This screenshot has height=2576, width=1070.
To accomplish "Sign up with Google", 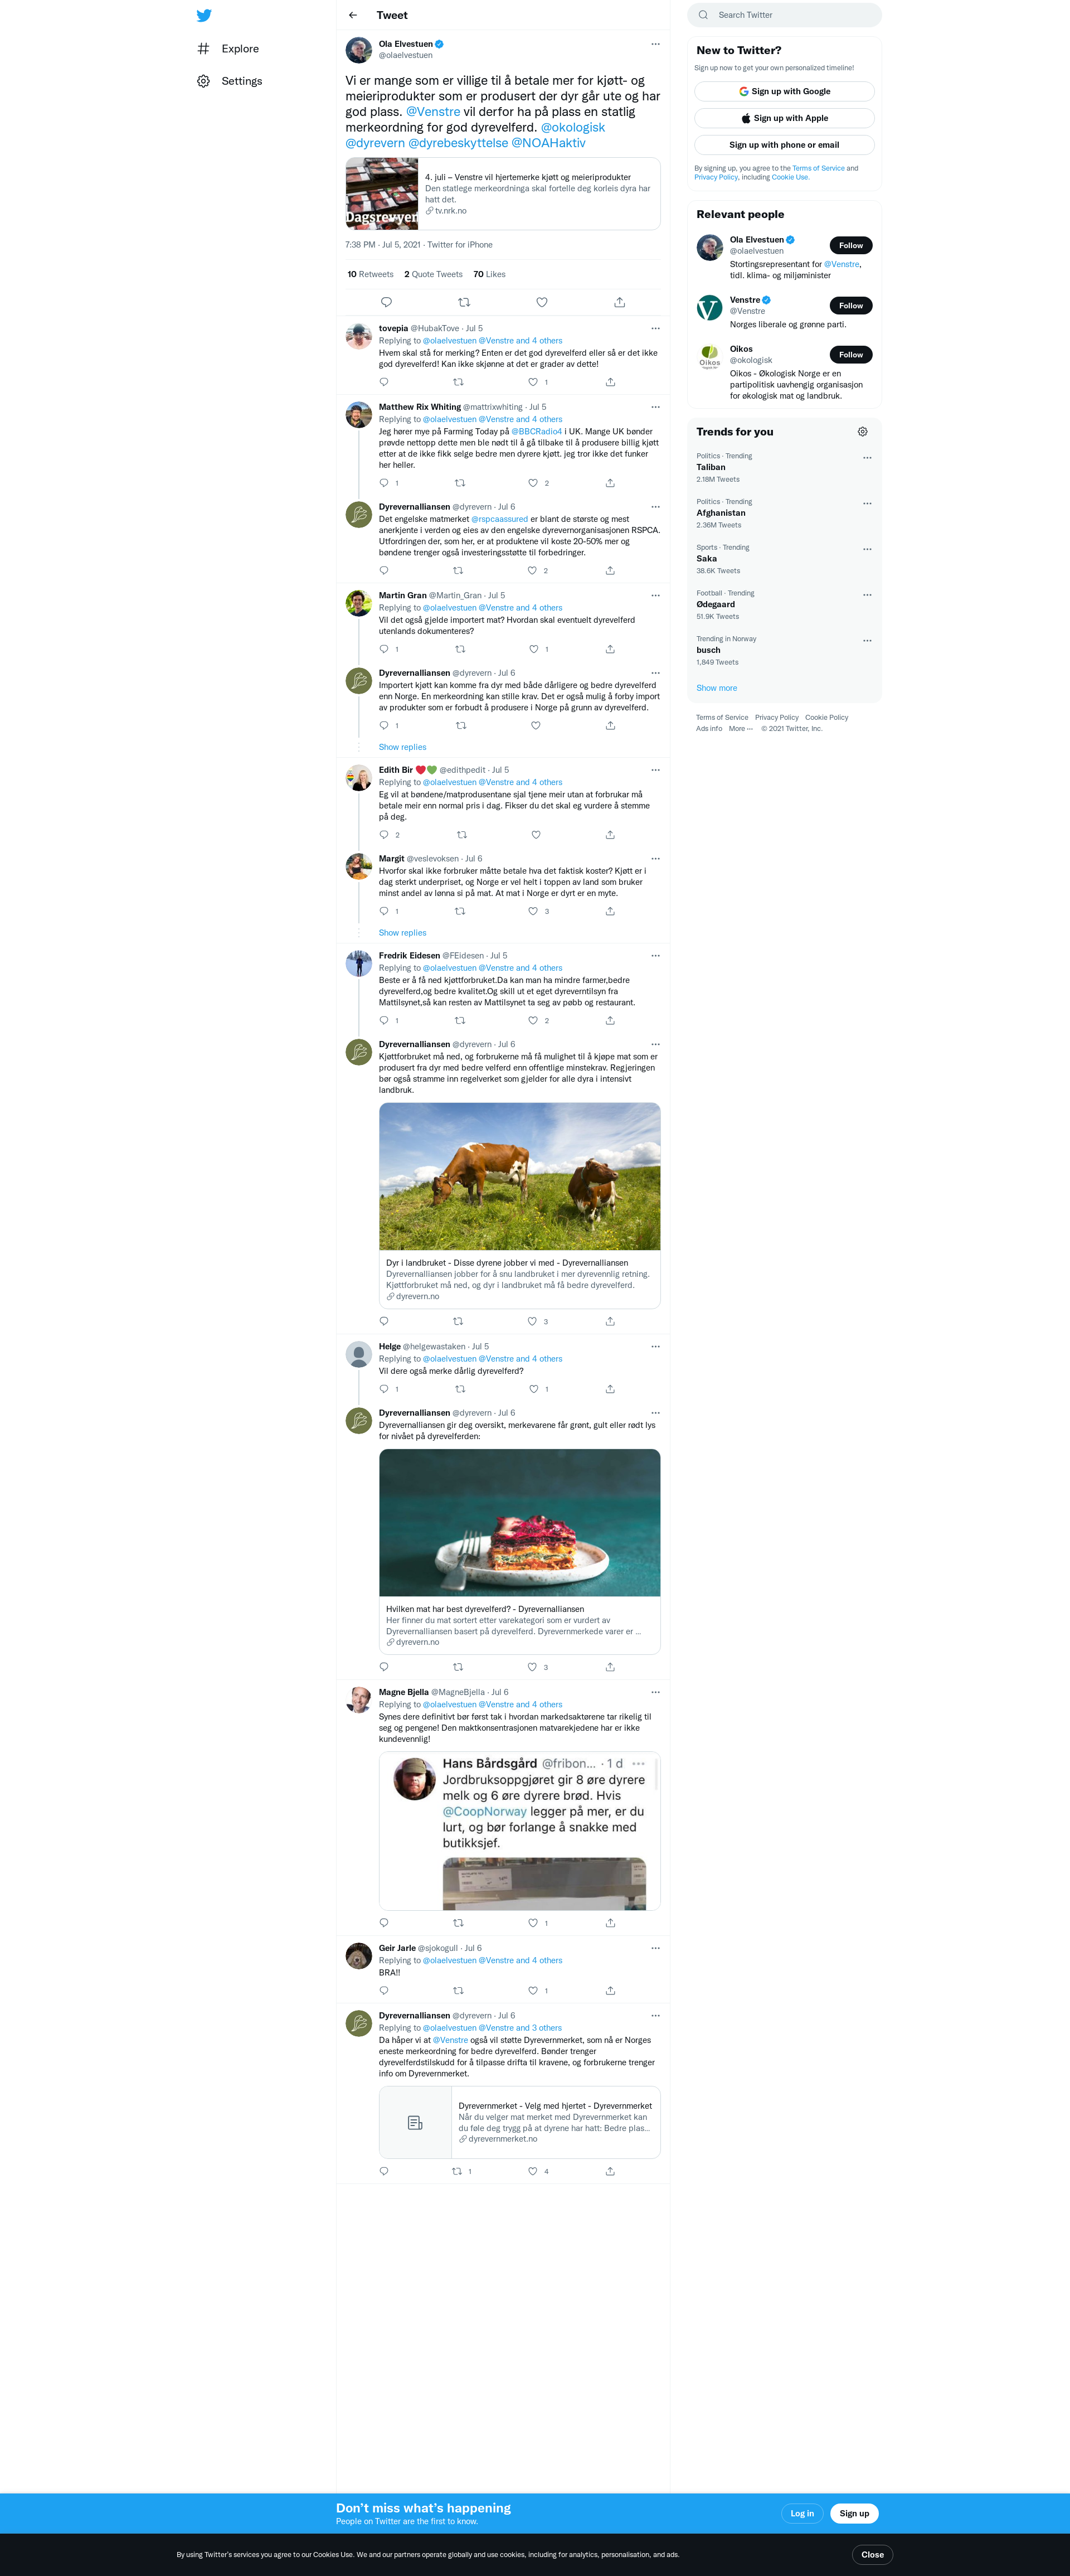I will click(x=784, y=91).
